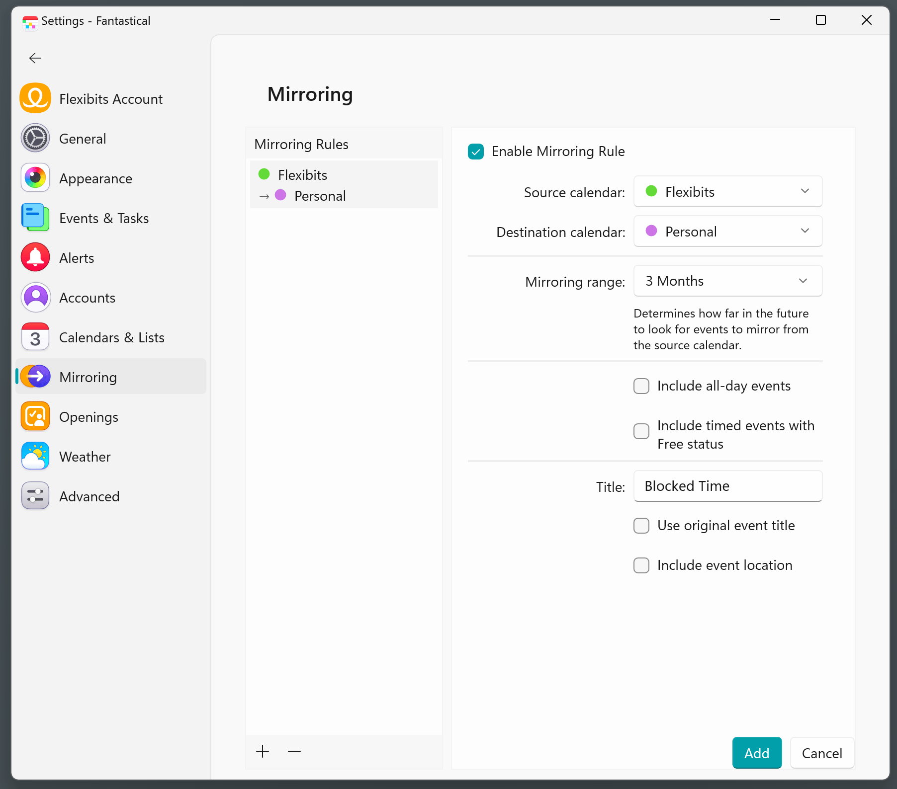Click the General gear icon

pos(35,138)
